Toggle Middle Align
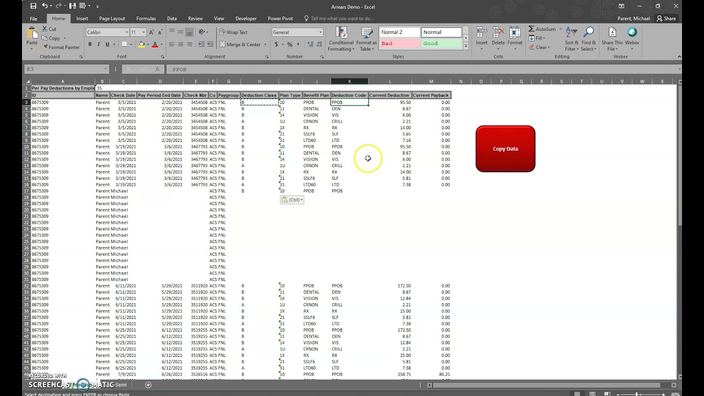The width and height of the screenshot is (704, 396). coord(180,32)
